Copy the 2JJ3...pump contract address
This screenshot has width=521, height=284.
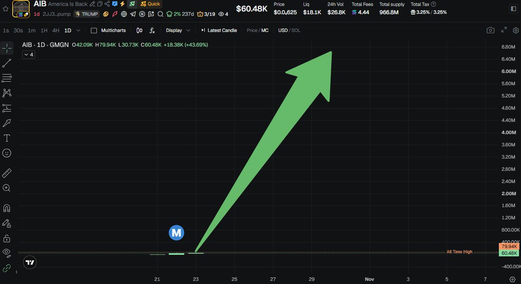57,14
